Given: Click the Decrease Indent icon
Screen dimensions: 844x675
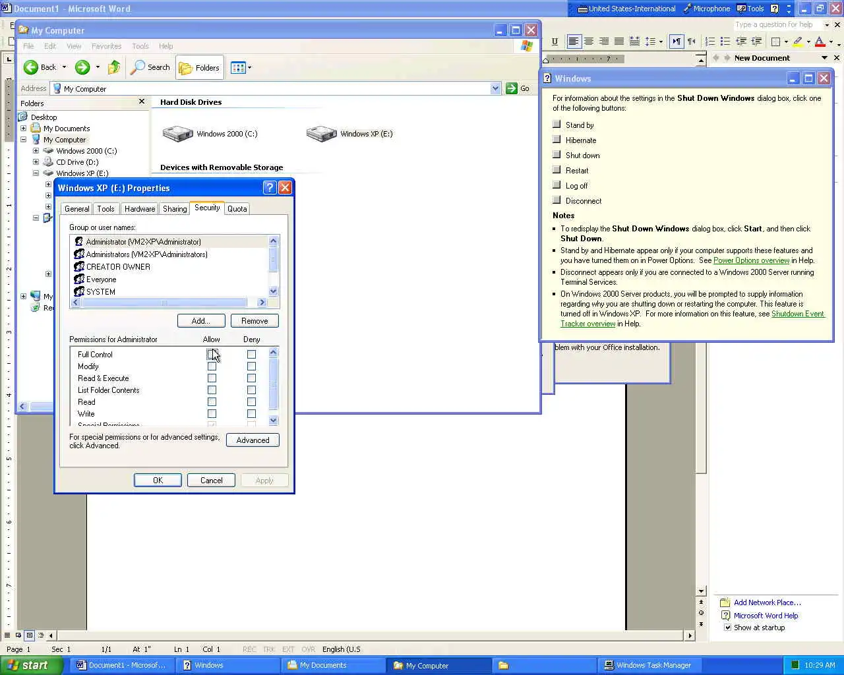Looking at the screenshot, I should [x=741, y=42].
